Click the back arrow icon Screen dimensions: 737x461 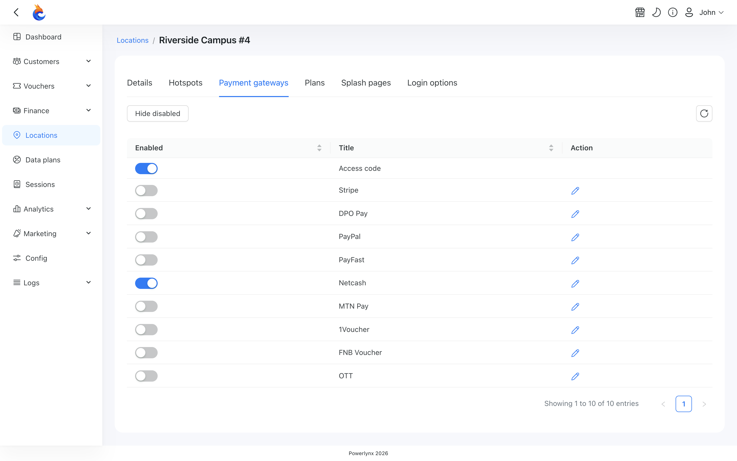16,12
